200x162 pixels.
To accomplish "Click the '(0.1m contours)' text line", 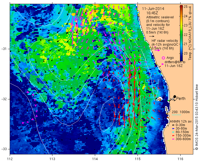I will 158,21.
